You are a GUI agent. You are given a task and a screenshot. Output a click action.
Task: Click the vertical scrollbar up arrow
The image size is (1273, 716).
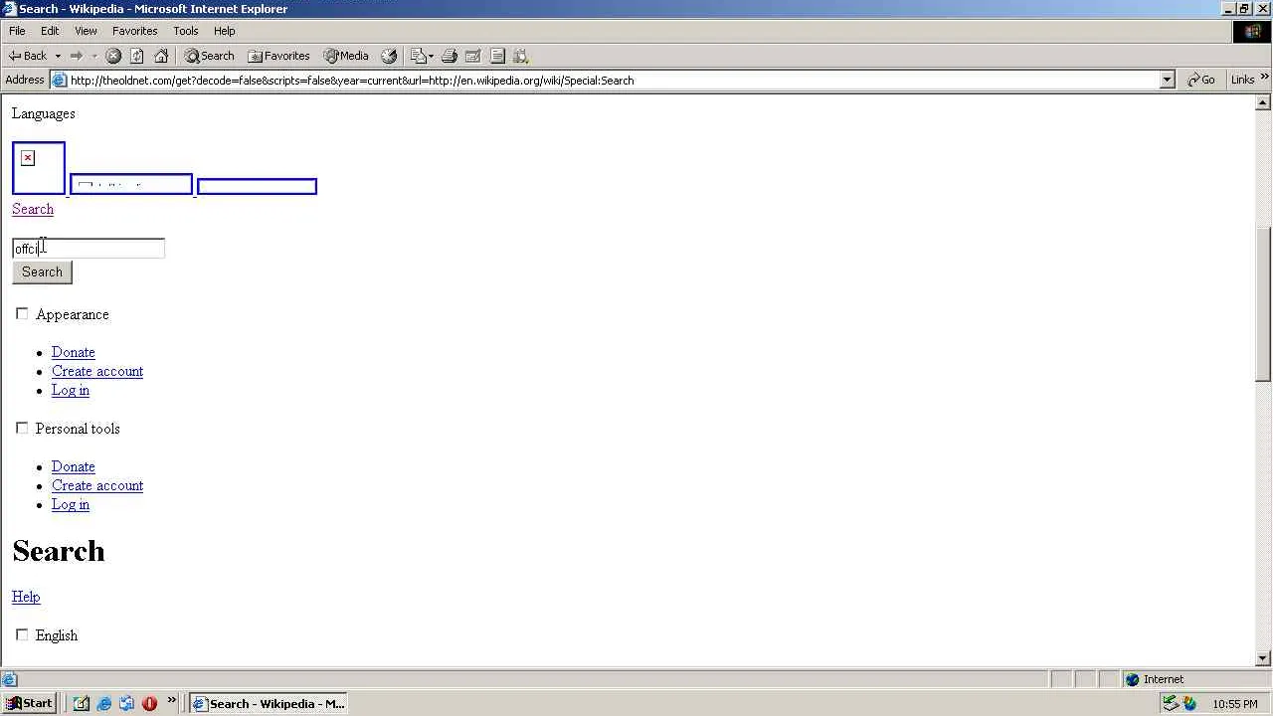click(1263, 102)
